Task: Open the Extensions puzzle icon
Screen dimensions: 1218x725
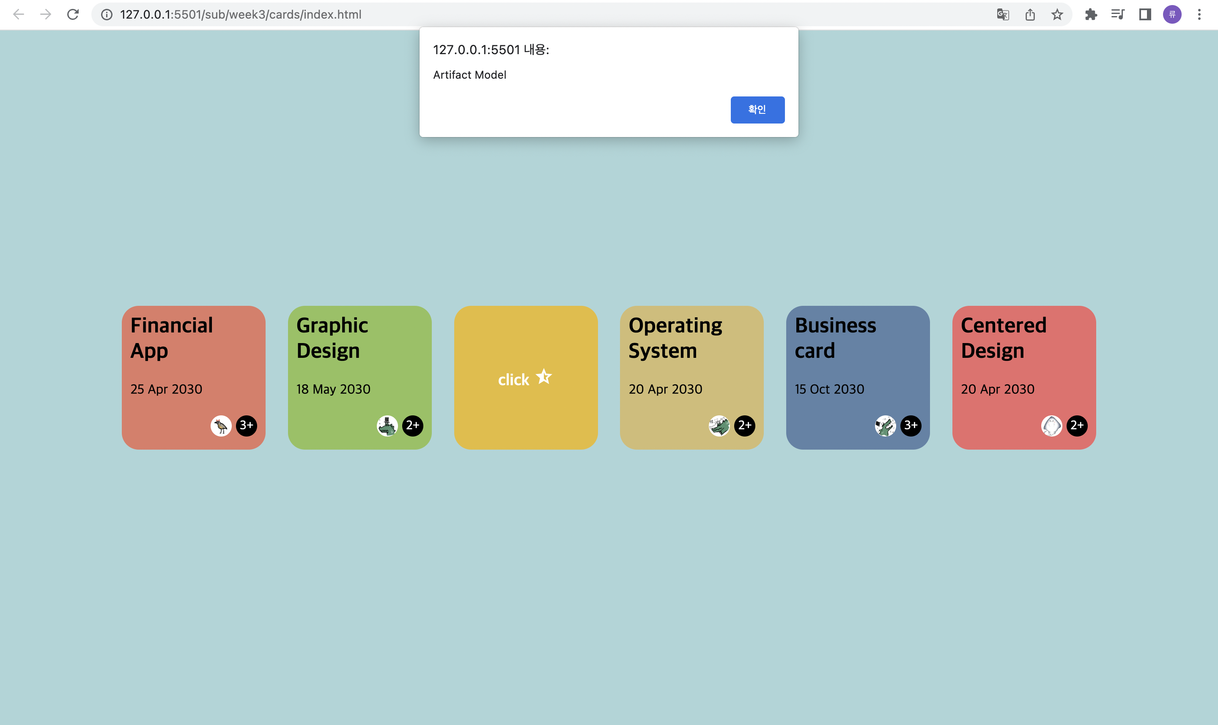Action: pyautogui.click(x=1091, y=15)
